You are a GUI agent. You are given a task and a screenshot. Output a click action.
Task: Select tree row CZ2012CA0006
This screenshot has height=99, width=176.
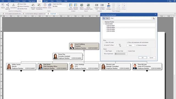pyautogui.click(x=111, y=31)
